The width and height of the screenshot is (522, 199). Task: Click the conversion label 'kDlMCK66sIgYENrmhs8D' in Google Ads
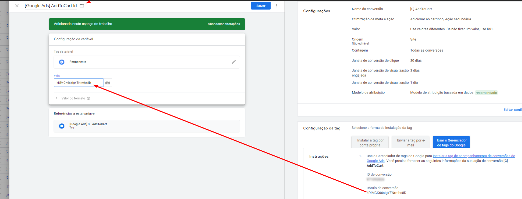pos(386,193)
